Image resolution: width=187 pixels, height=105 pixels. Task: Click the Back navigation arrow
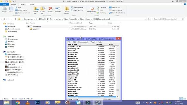click(x=3, y=19)
